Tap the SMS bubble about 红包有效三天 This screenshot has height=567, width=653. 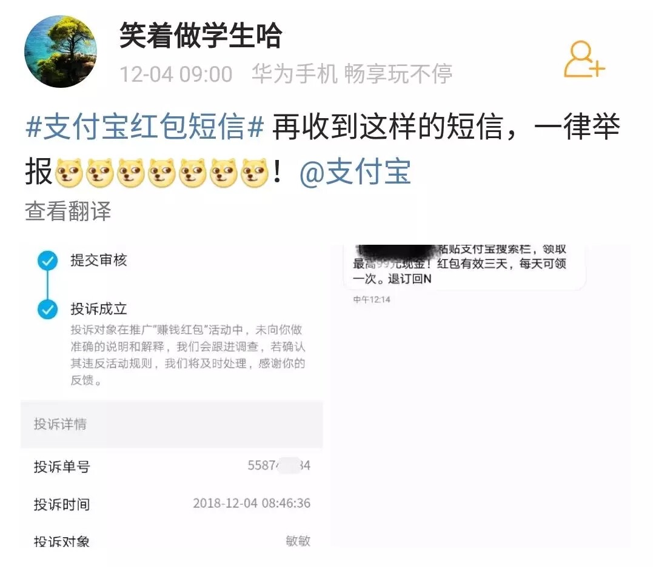click(x=465, y=267)
